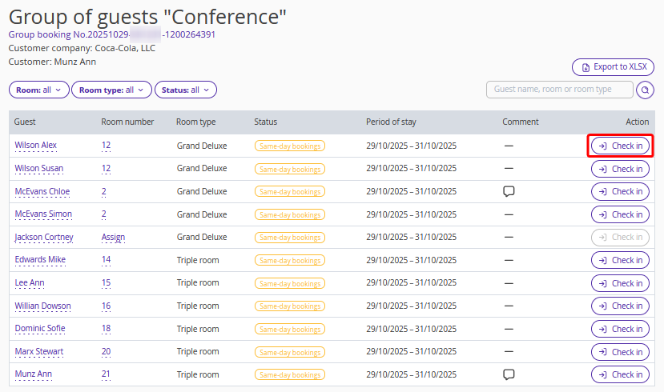Open comment icon for Munz Ann
The height and width of the screenshot is (392, 664).
pyautogui.click(x=508, y=374)
